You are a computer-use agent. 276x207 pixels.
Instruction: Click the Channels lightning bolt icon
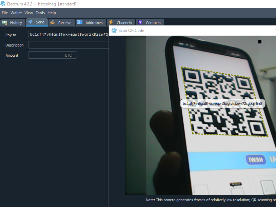coord(111,22)
